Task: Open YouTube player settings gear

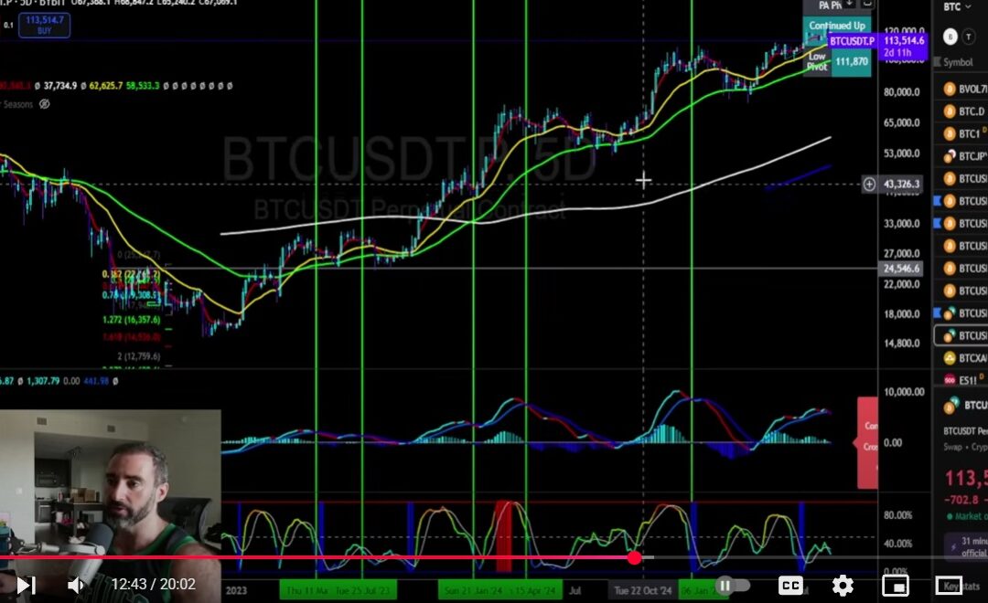Action: tap(843, 586)
